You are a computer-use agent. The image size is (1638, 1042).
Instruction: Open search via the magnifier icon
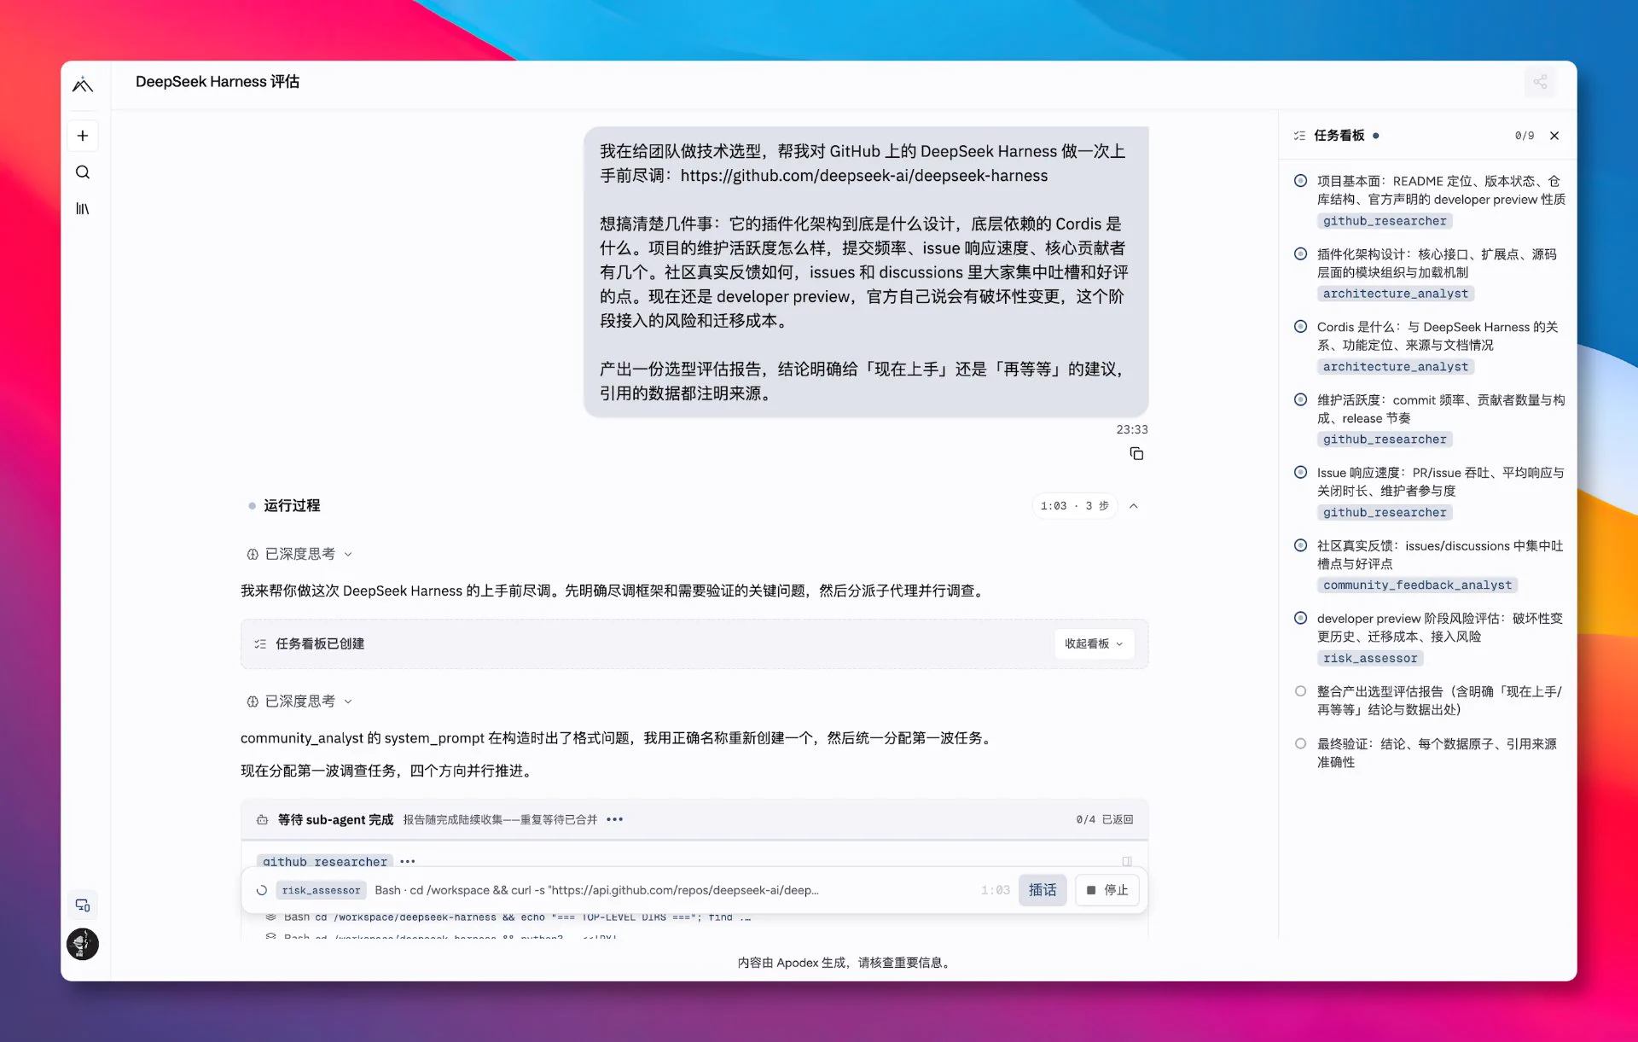(x=83, y=172)
